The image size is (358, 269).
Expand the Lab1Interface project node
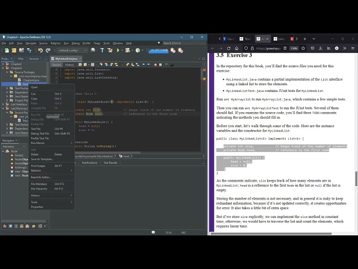pos(3,104)
